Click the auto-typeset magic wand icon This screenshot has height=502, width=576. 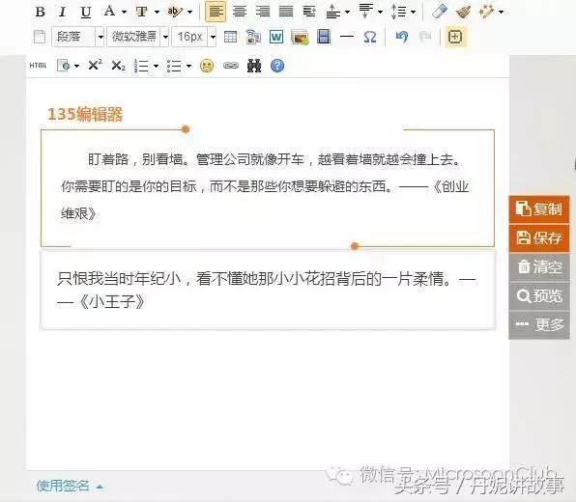point(486,12)
